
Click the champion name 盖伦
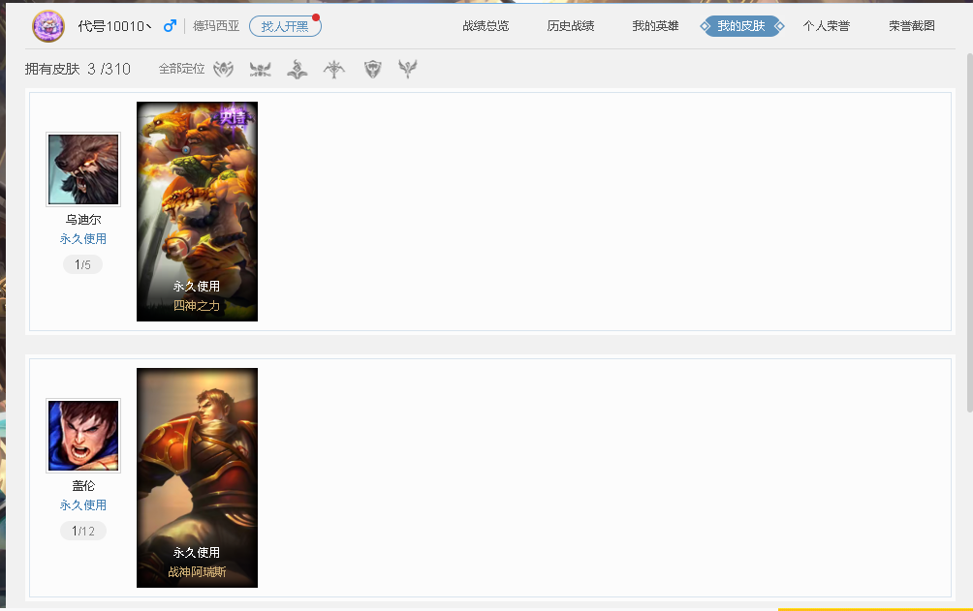[83, 486]
